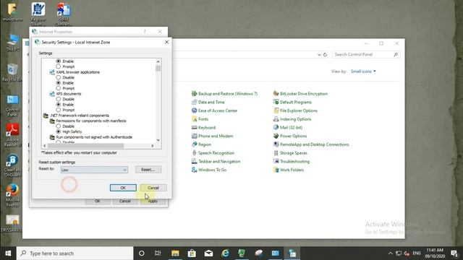Open Microsoft Store from taskbar
The height and width of the screenshot is (260, 463).
coord(192,253)
